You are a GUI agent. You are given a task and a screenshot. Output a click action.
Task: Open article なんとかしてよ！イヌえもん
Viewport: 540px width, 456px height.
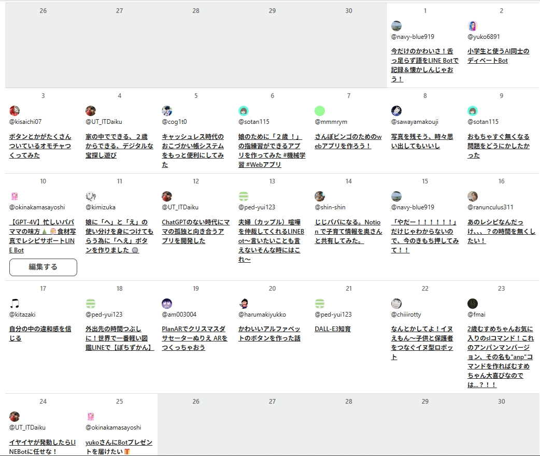point(422,343)
